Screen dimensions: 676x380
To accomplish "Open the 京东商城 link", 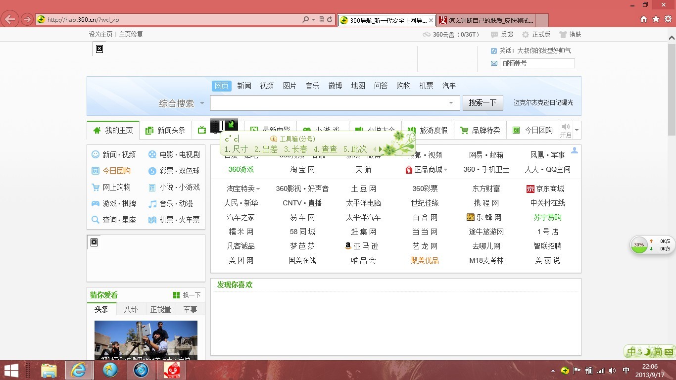I will [x=545, y=189].
